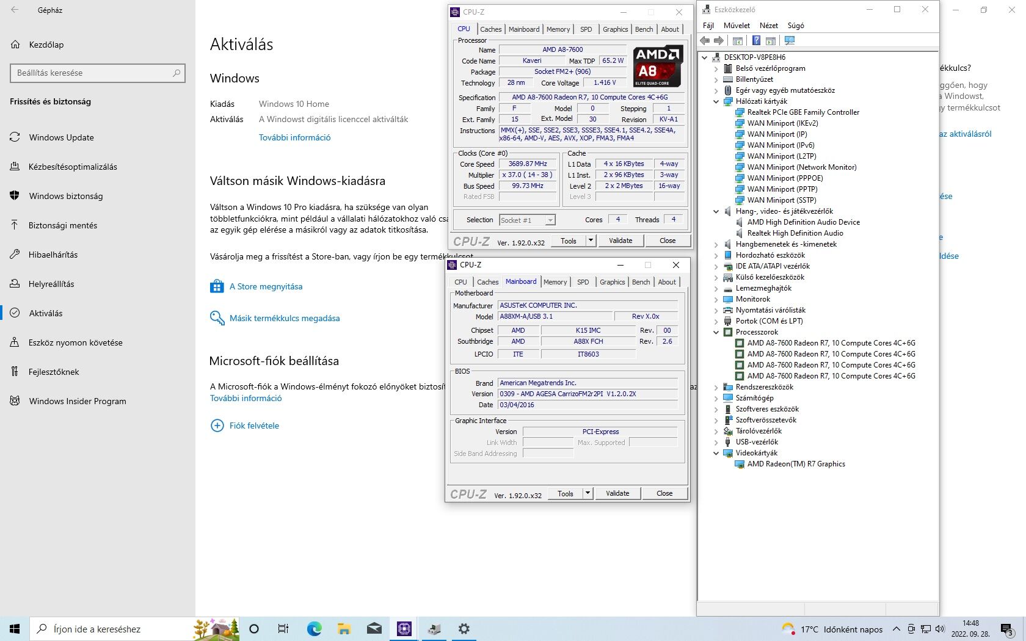Screen dimensions: 1026x641
Task: Open Helyreállítás recovery page
Action: (x=42, y=284)
